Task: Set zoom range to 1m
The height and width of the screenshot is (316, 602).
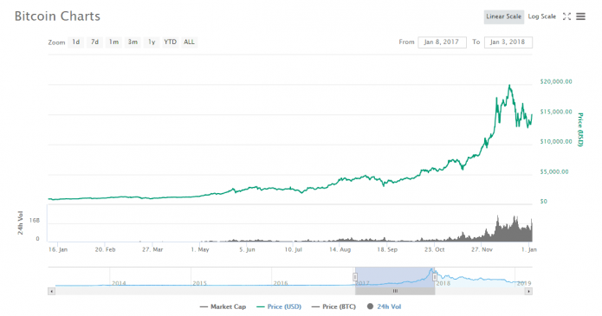Action: 113,42
